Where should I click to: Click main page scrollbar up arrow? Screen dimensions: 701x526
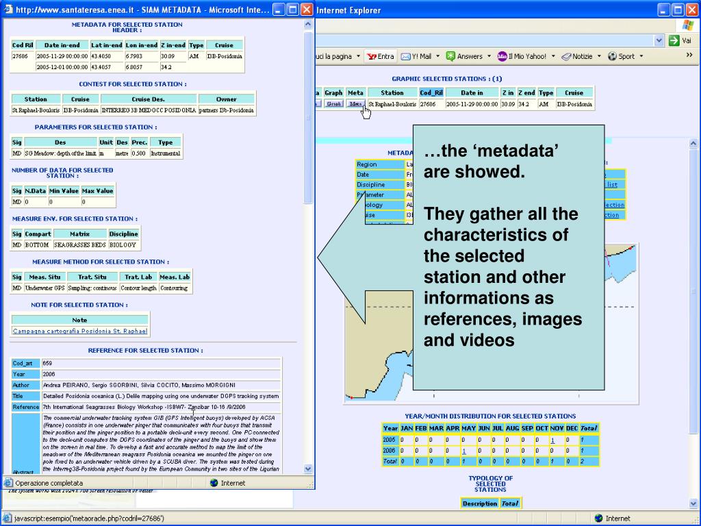693,144
